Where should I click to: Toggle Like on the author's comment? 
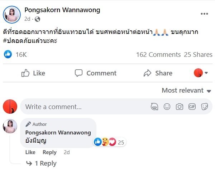coord(30,152)
